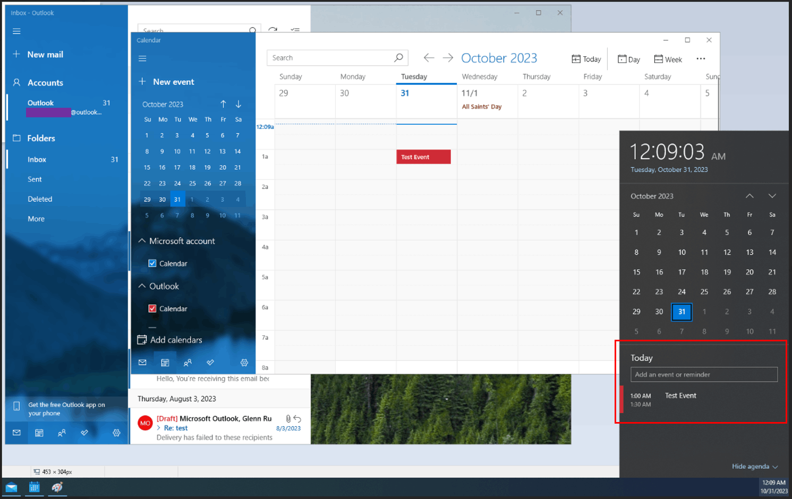Go to previous month in clock flyout calendar
The width and height of the screenshot is (792, 499).
[x=750, y=196]
